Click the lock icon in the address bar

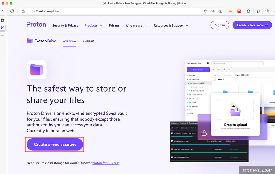(23, 11)
